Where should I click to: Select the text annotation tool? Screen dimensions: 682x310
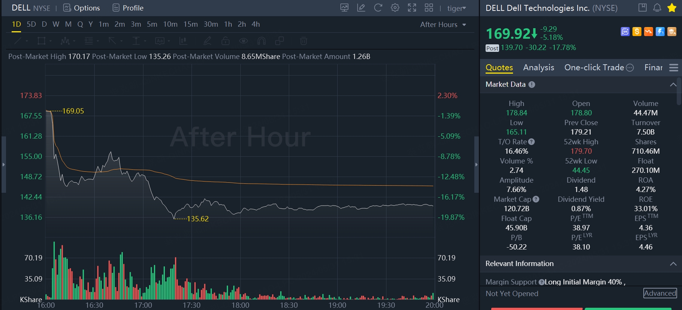tap(160, 41)
